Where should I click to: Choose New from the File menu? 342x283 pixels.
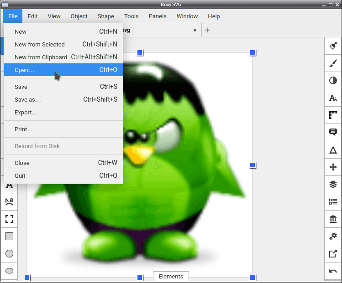coord(63,31)
